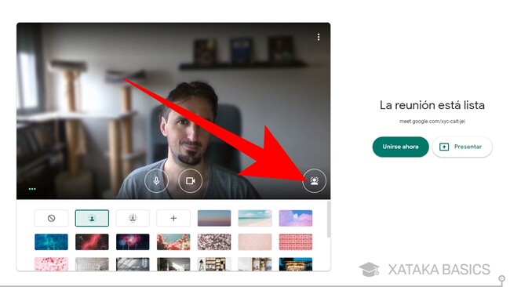Choose the pink confetti background
Image resolution: width=510 pixels, height=287 pixels.
pos(51,264)
